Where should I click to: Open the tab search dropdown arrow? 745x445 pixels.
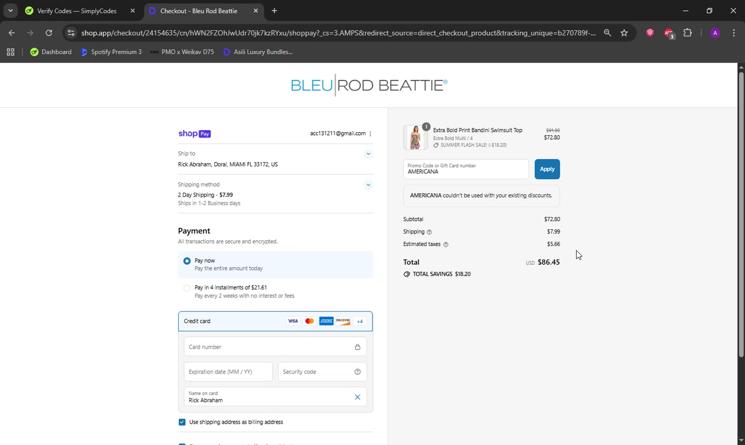point(10,10)
